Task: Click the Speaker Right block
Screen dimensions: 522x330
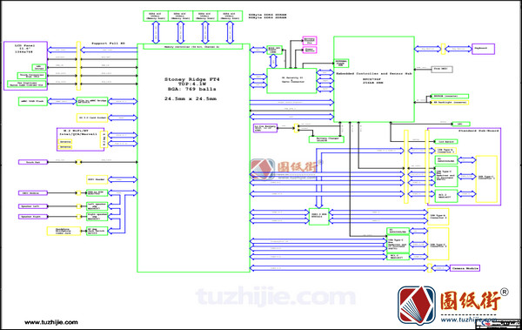Action: tap(33, 216)
